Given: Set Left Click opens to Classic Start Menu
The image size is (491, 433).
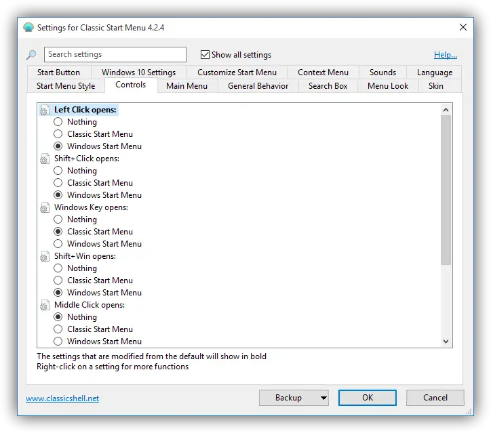Looking at the screenshot, I should 58,134.
